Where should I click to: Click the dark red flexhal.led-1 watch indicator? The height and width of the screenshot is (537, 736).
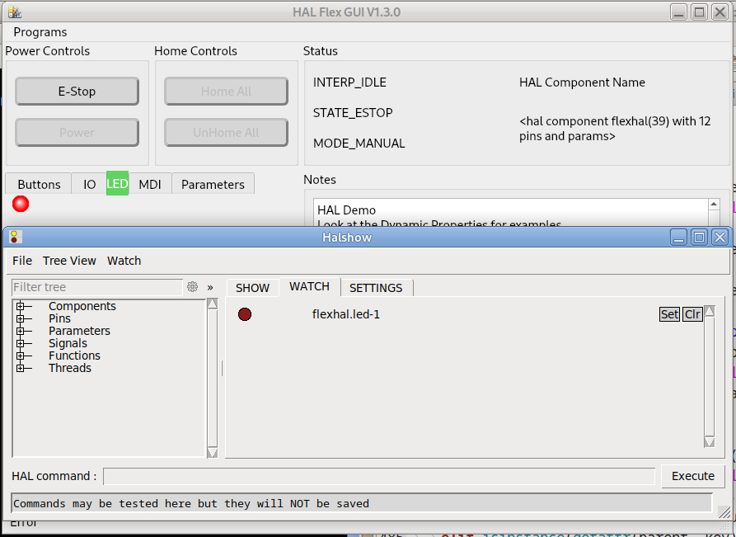point(245,314)
